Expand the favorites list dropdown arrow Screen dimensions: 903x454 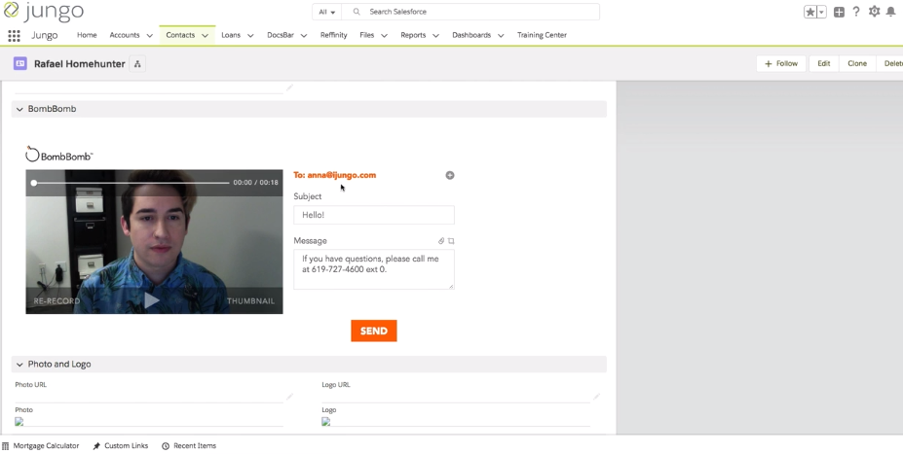pos(822,12)
